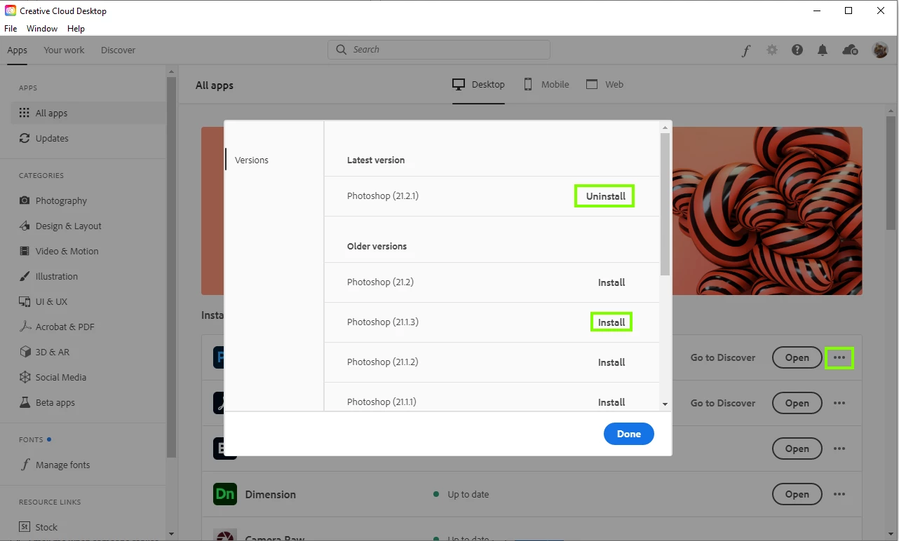The height and width of the screenshot is (541, 899).
Task: Click versions dialog scroll down arrow
Action: tap(665, 404)
